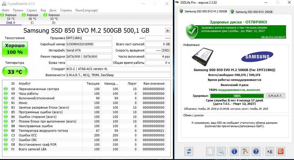This screenshot has width=294, height=160.
Task: Open the settings gears icon in SSDLife
Action: click(221, 151)
